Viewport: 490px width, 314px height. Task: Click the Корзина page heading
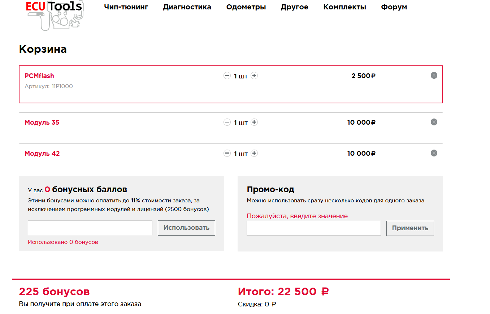tap(43, 49)
